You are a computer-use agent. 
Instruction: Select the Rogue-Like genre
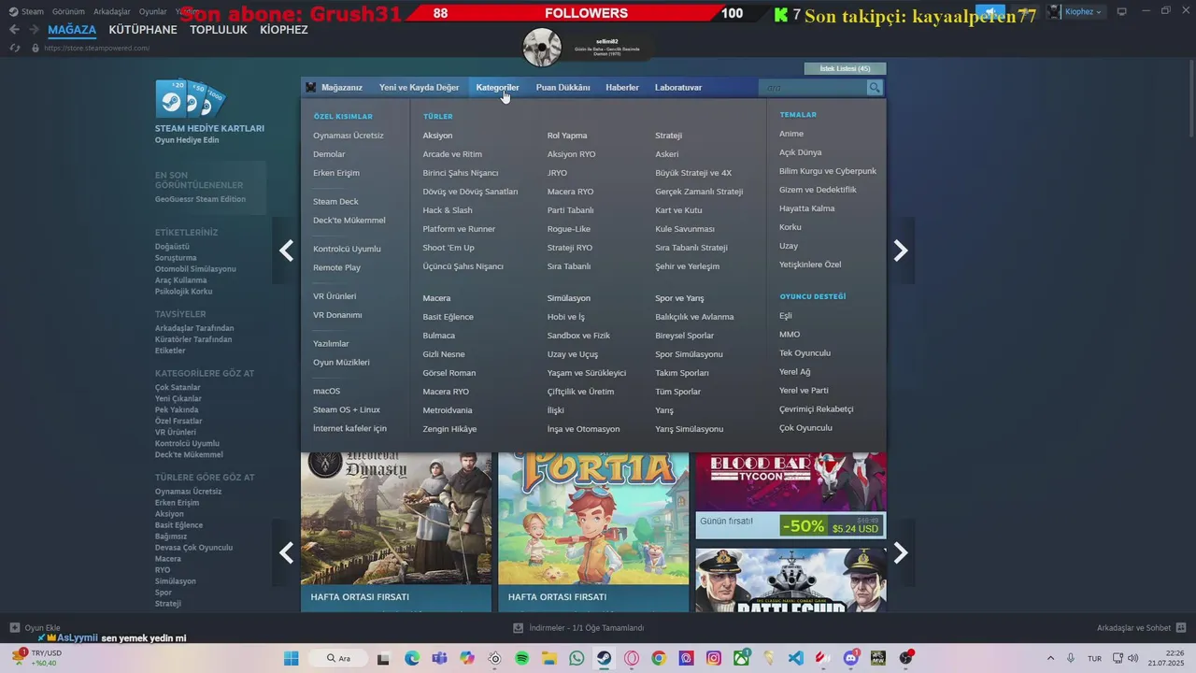[x=569, y=229]
